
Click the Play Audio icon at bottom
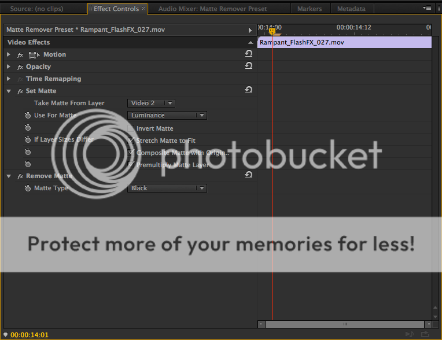pos(409,334)
